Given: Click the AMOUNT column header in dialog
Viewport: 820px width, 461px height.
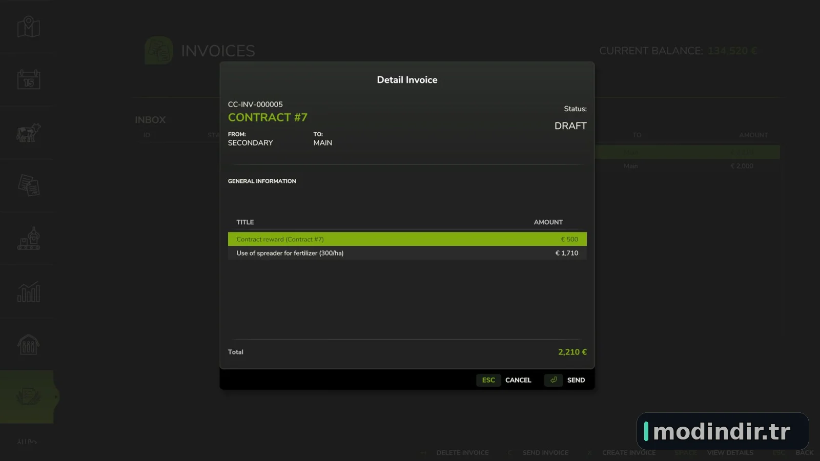Looking at the screenshot, I should 548,222.
